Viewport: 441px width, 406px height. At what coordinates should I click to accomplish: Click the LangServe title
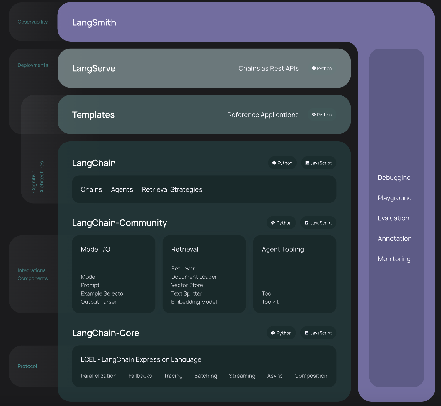(94, 68)
